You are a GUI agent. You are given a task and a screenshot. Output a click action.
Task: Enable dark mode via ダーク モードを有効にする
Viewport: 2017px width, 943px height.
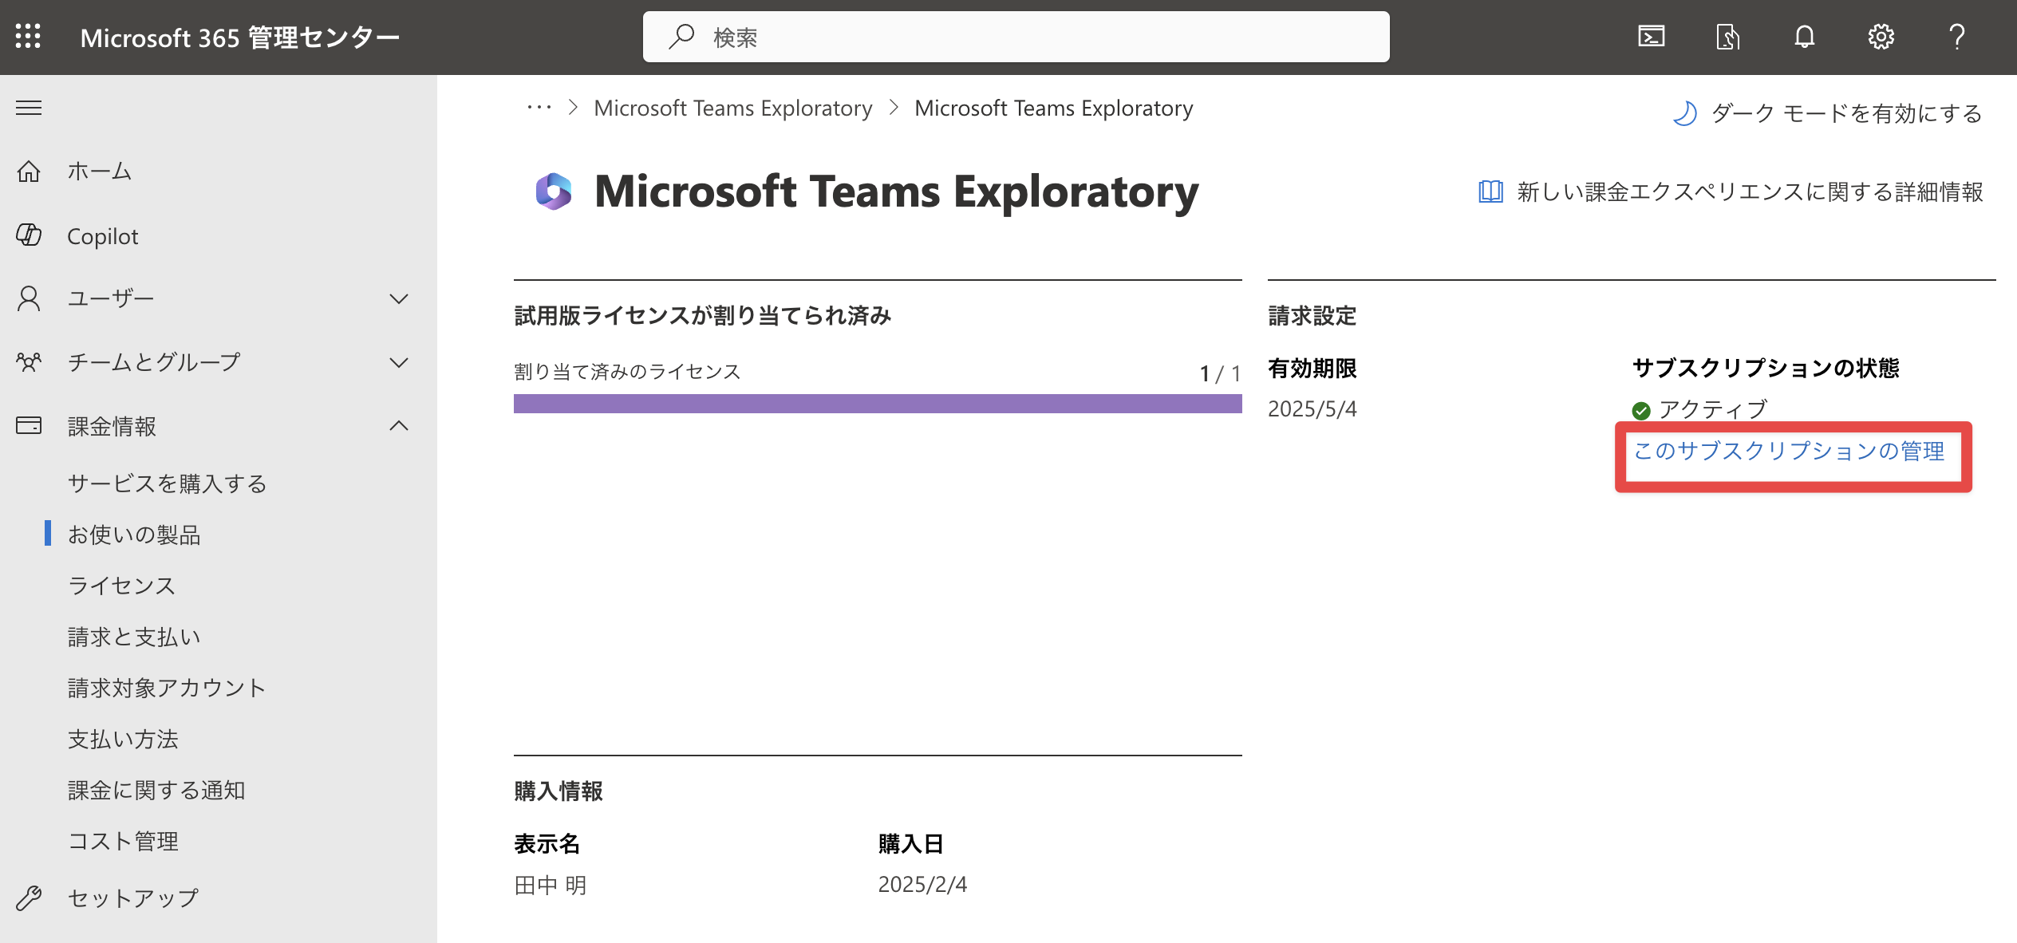click(x=1847, y=113)
